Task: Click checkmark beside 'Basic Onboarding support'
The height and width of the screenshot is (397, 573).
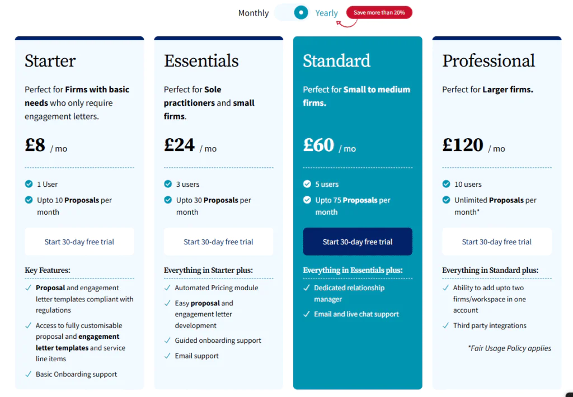Action: click(29, 374)
